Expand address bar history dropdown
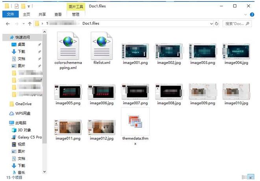This screenshot has width=260, height=181. (x=212, y=24)
